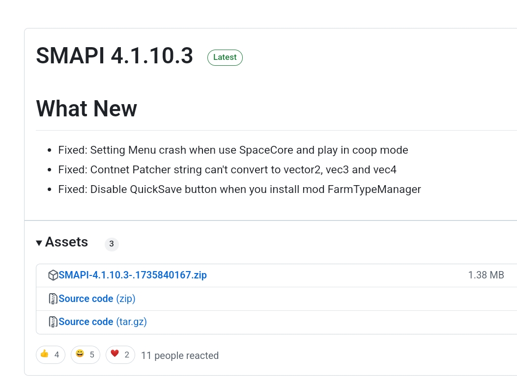Viewport: 517px width, 384px height.
Task: Click the Assets count badge showing 3
Action: click(x=112, y=244)
